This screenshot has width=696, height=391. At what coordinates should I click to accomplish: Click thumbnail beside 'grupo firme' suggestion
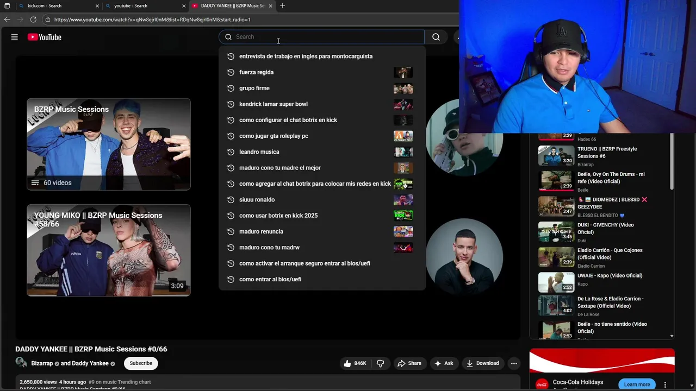pos(403,88)
